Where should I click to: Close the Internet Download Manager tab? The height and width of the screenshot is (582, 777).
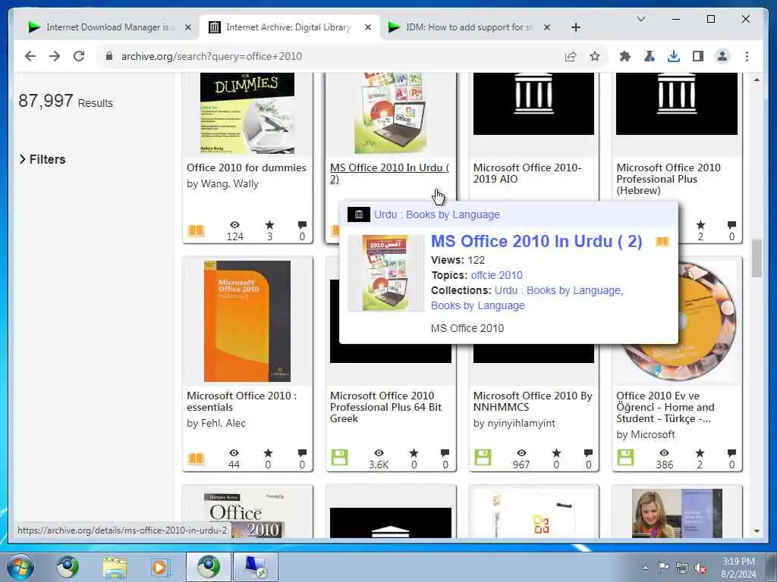[188, 27]
